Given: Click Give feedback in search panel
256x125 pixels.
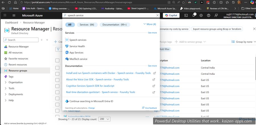Looking at the screenshot, I should pos(149,108).
